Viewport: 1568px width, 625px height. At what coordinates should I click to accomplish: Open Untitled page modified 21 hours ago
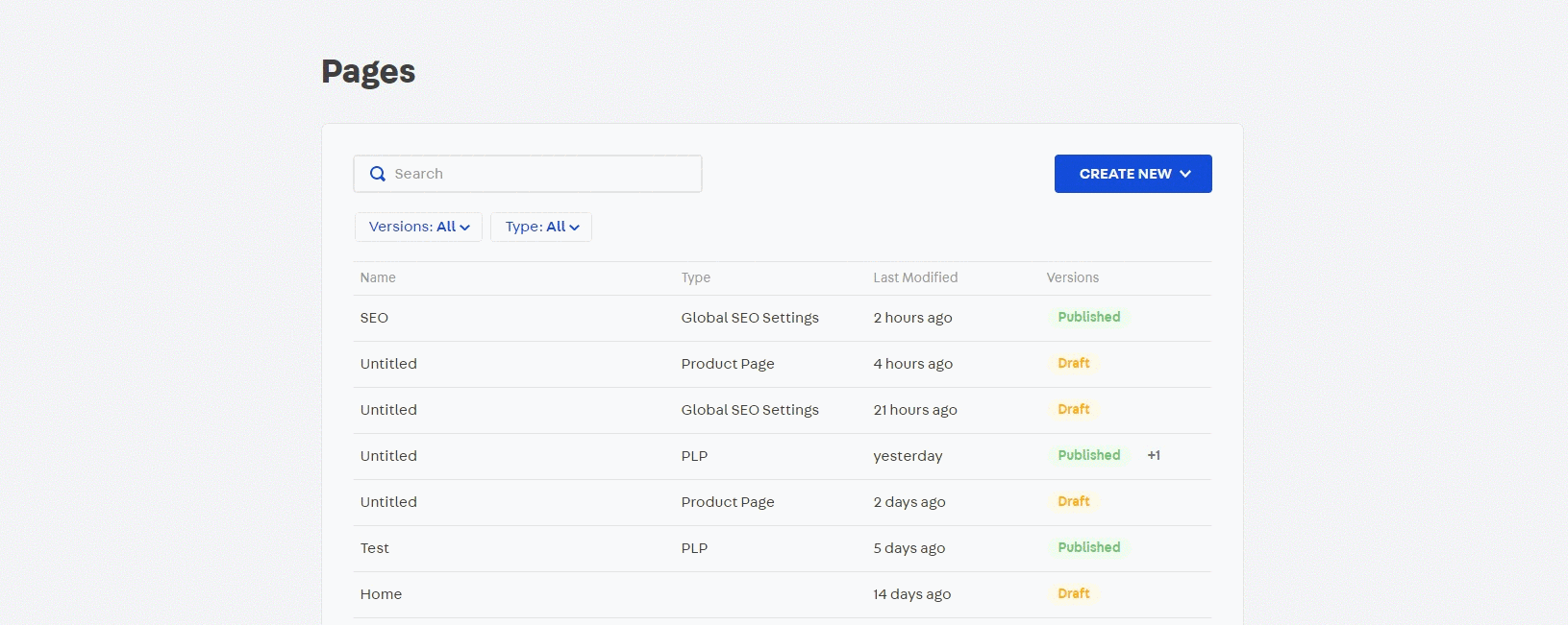(x=388, y=410)
